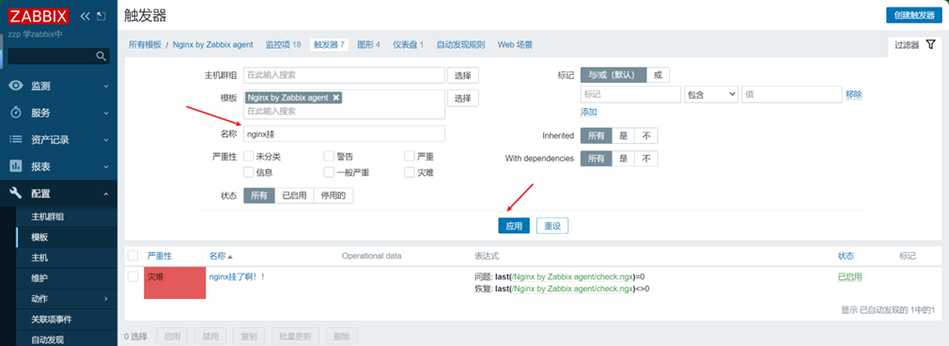The image size is (949, 346).
Task: Click the filter funnel icon
Action: point(930,45)
